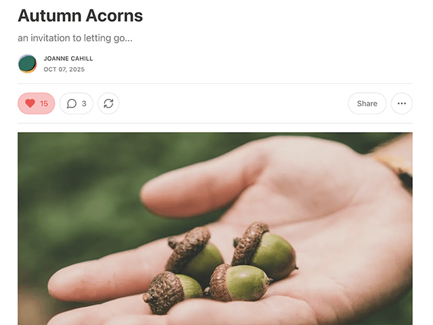The height and width of the screenshot is (325, 433).
Task: Click the Autumn Acorns headline
Action: (81, 16)
